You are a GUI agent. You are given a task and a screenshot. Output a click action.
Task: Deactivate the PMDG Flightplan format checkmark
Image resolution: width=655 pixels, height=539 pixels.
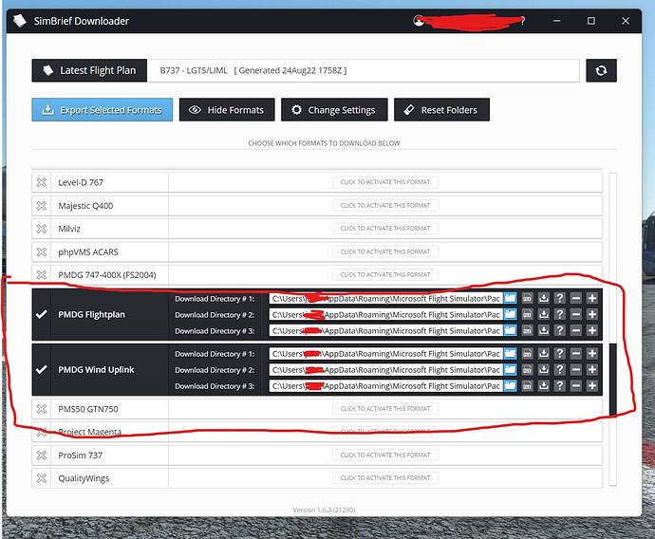[41, 314]
